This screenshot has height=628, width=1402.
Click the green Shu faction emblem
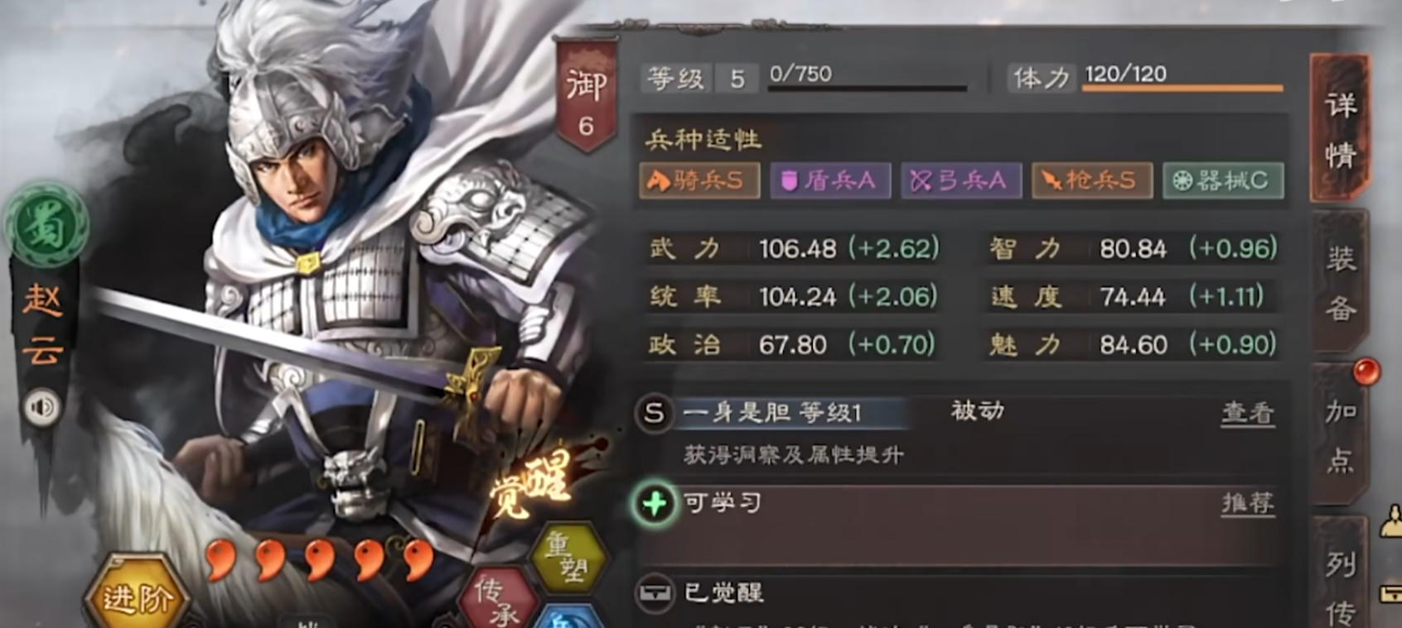pos(46,224)
